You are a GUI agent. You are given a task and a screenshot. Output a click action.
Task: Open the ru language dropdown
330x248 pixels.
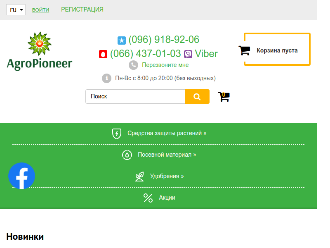pyautogui.click(x=16, y=10)
